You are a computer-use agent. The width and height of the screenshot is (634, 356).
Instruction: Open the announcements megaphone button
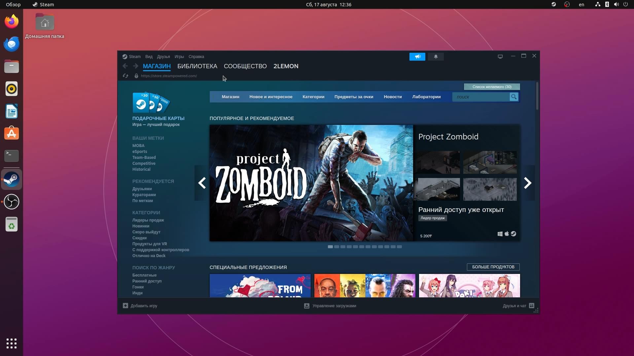(x=417, y=57)
